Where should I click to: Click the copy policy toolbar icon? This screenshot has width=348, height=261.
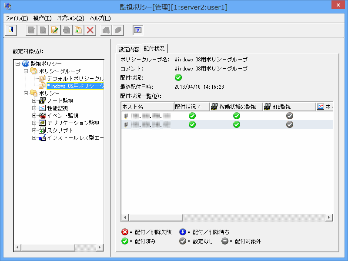tap(78, 30)
